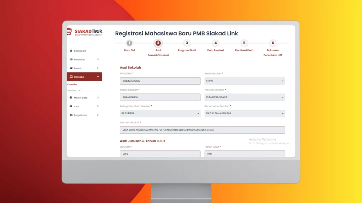Open the Kecamatan Sekolah dropdown
The height and width of the screenshot is (203, 362).
[x=245, y=113]
